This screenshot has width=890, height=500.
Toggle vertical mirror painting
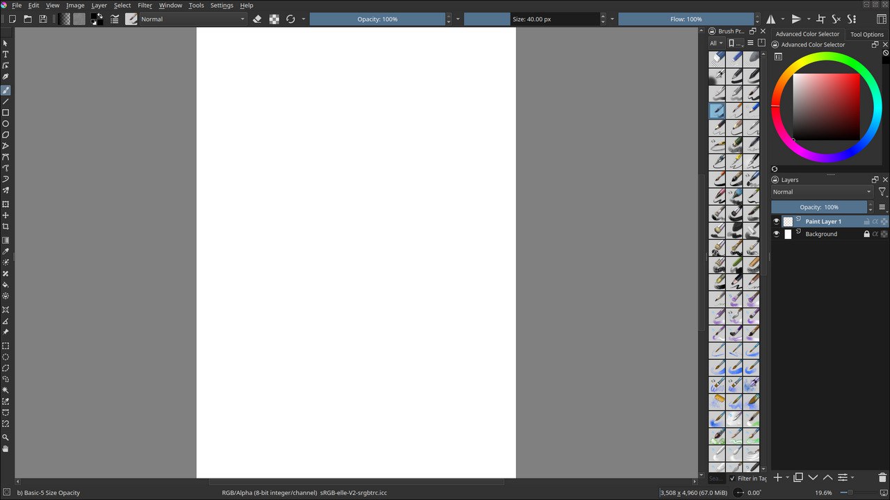click(x=797, y=19)
